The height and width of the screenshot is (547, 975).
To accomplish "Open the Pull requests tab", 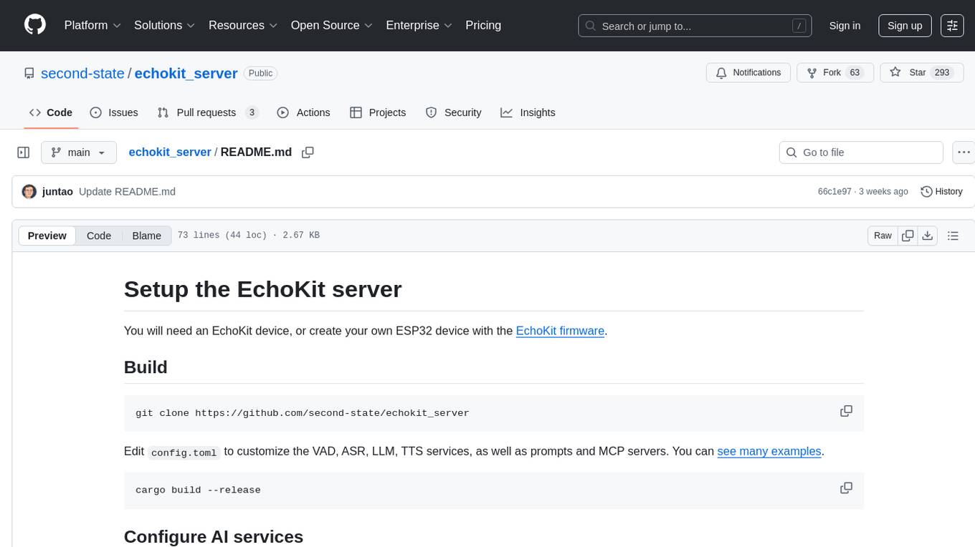I will [208, 112].
